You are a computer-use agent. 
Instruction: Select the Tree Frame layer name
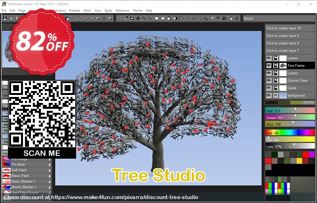point(296,65)
